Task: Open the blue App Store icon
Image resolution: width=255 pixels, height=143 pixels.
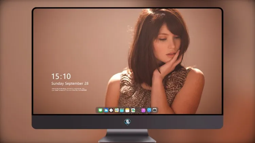Action: point(149,110)
